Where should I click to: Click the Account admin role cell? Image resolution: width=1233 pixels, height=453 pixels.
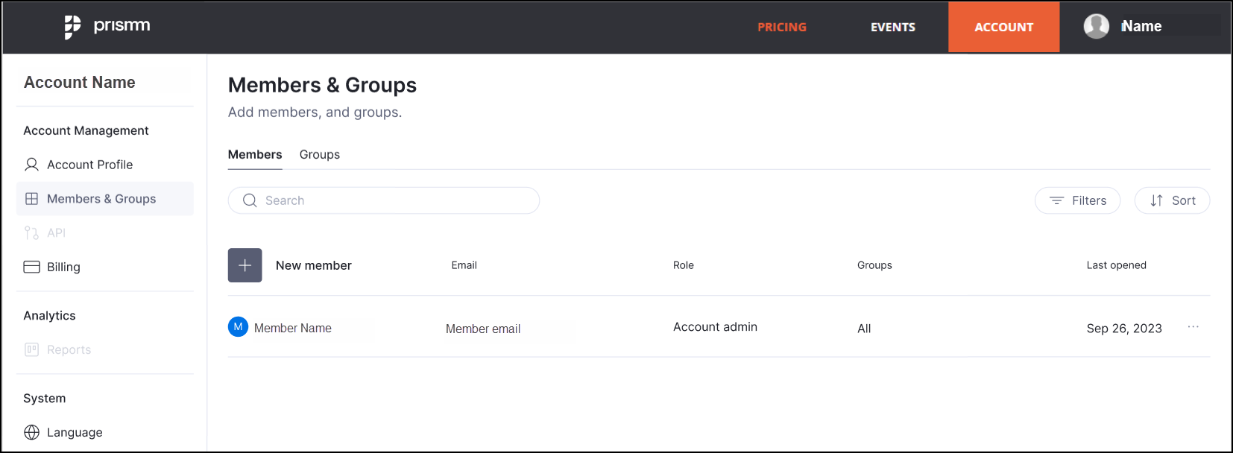(x=715, y=327)
